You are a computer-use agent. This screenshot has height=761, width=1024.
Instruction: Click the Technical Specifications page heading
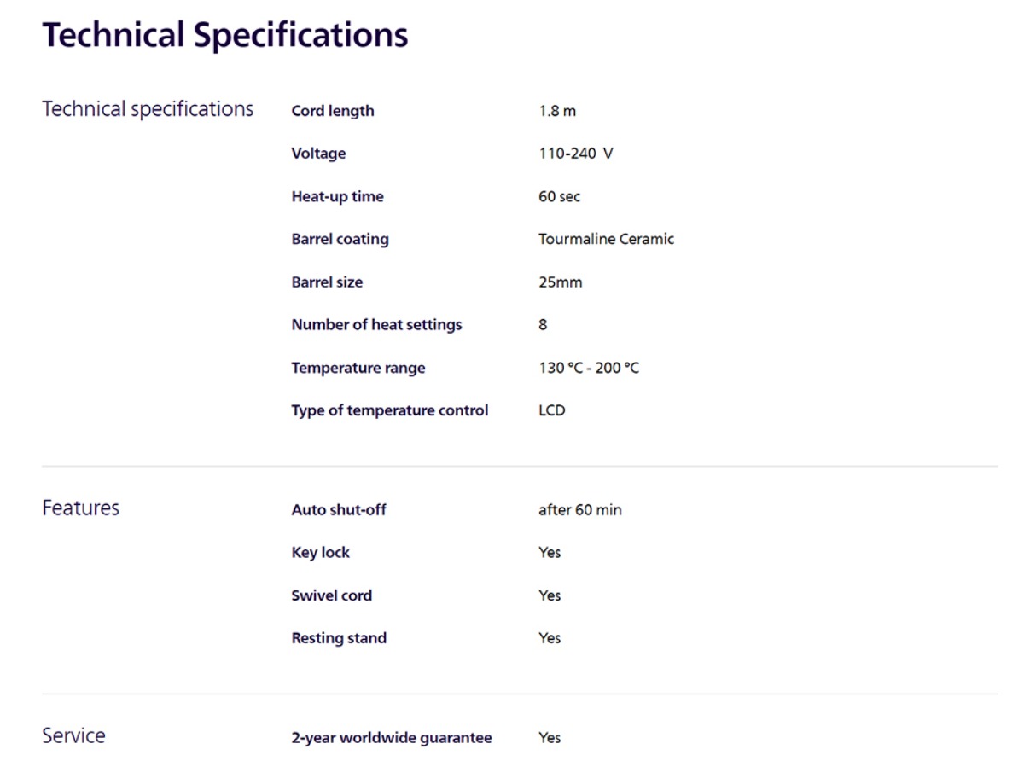coord(225,36)
